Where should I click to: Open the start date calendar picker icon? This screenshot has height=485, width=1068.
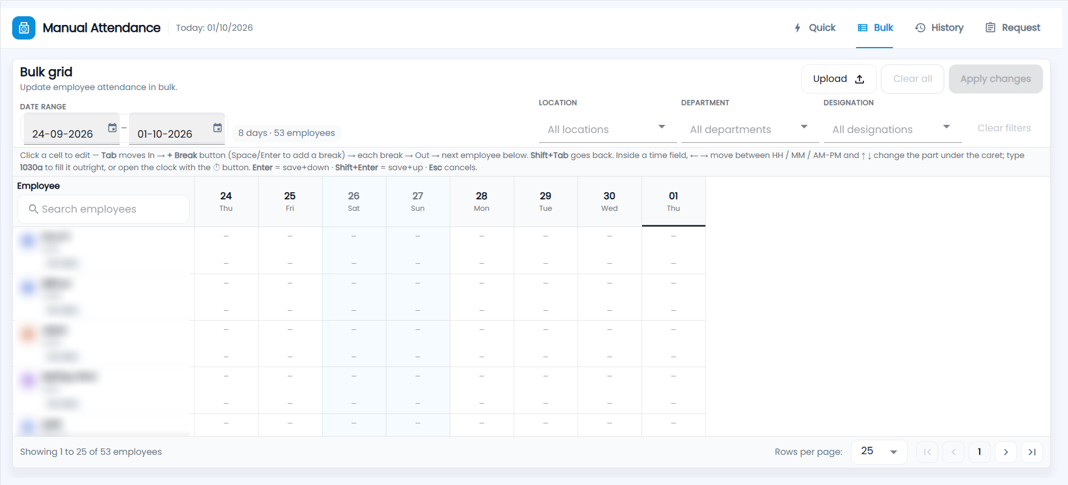112,128
